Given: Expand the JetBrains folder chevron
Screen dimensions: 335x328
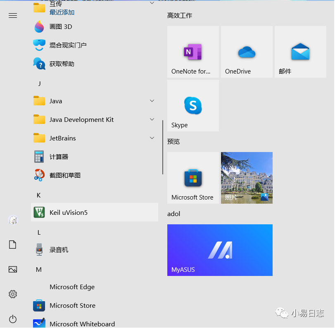Looking at the screenshot, I should click(152, 138).
